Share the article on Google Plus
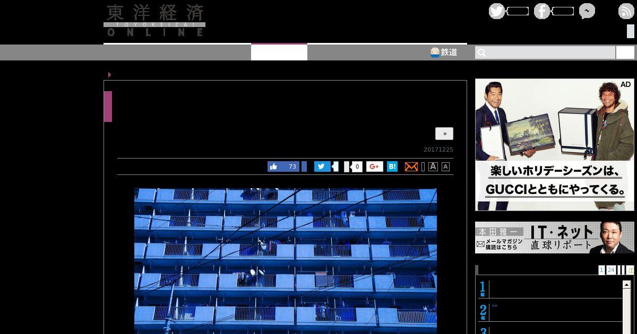The image size is (637, 334). click(375, 166)
